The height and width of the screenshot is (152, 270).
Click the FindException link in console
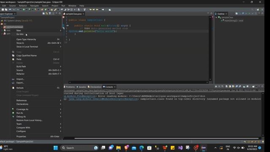pos(79,96)
